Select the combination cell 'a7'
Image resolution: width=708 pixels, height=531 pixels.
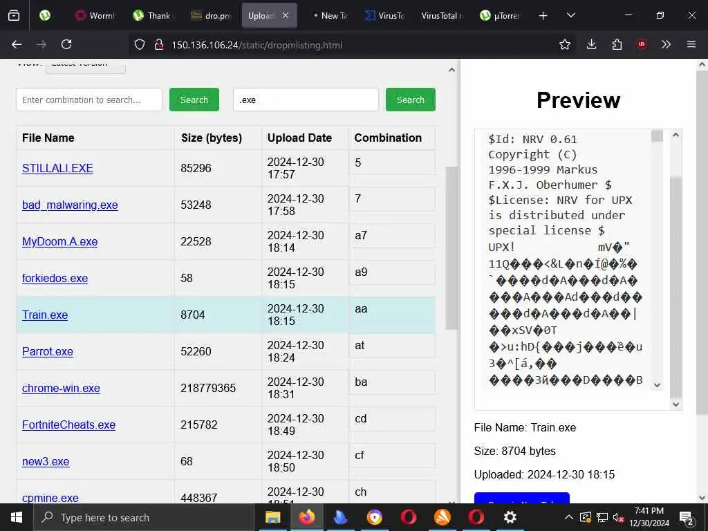tap(392, 235)
